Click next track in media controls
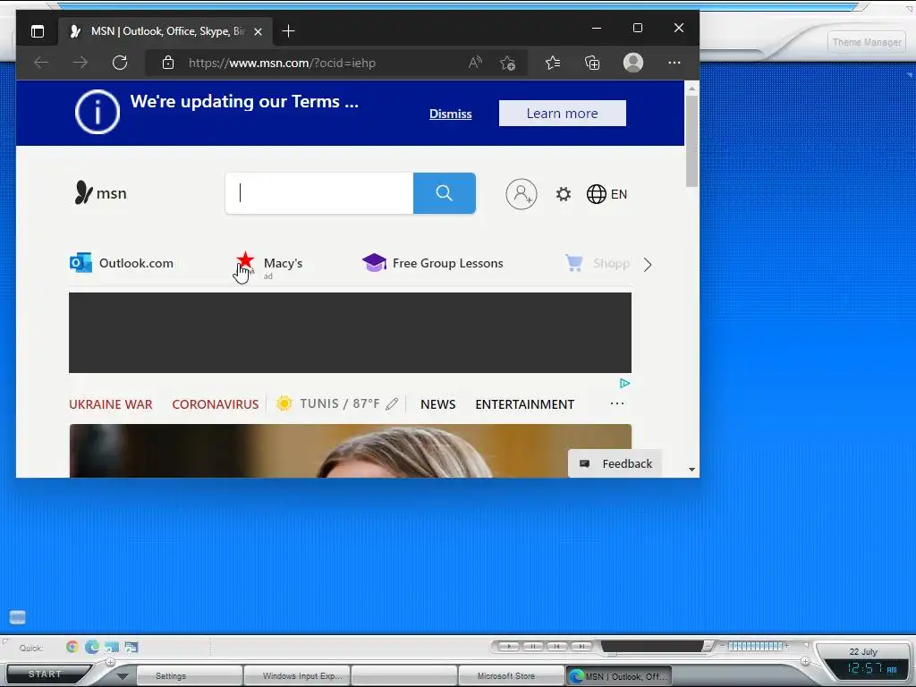The height and width of the screenshot is (687, 916). point(581,646)
